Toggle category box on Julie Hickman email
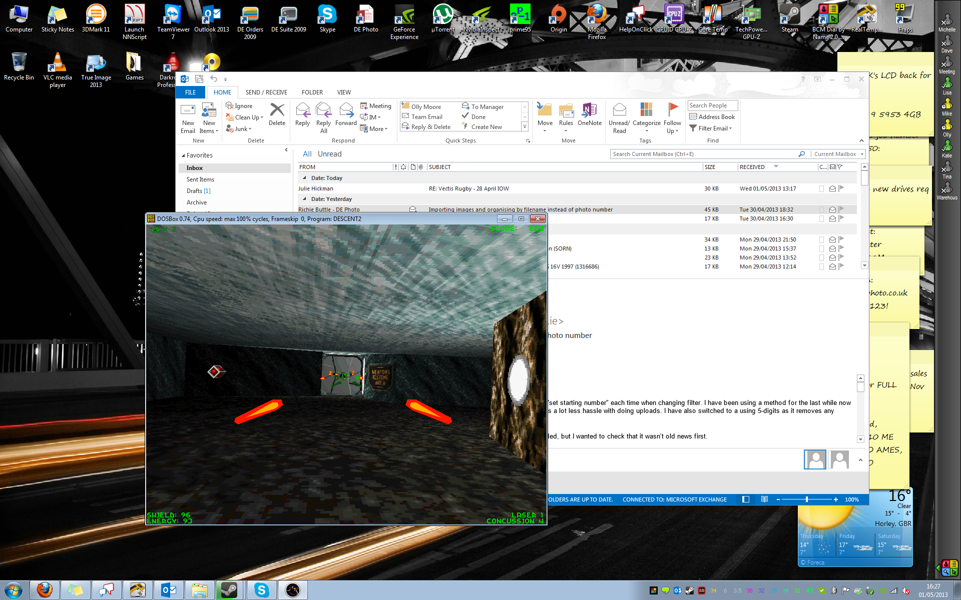 (821, 189)
